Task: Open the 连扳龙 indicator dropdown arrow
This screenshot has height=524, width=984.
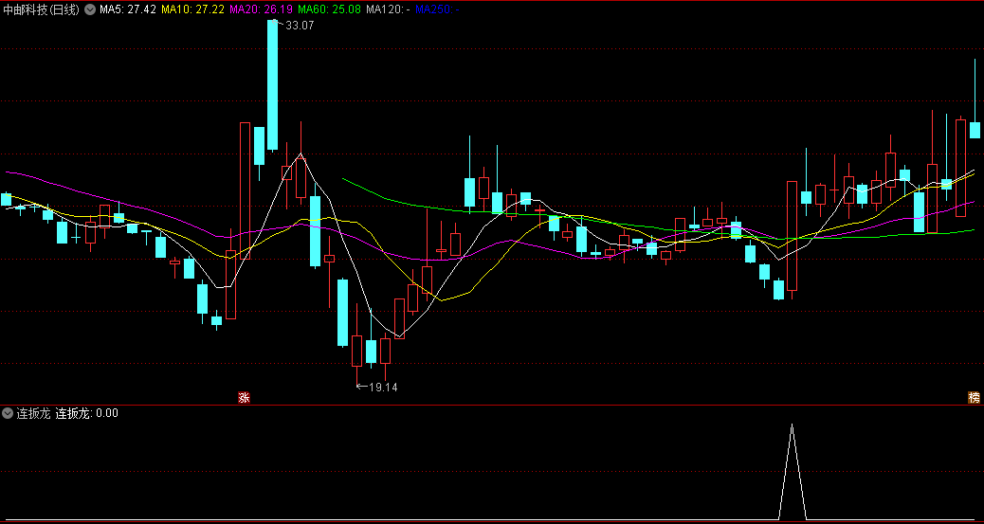Action: tap(8, 413)
